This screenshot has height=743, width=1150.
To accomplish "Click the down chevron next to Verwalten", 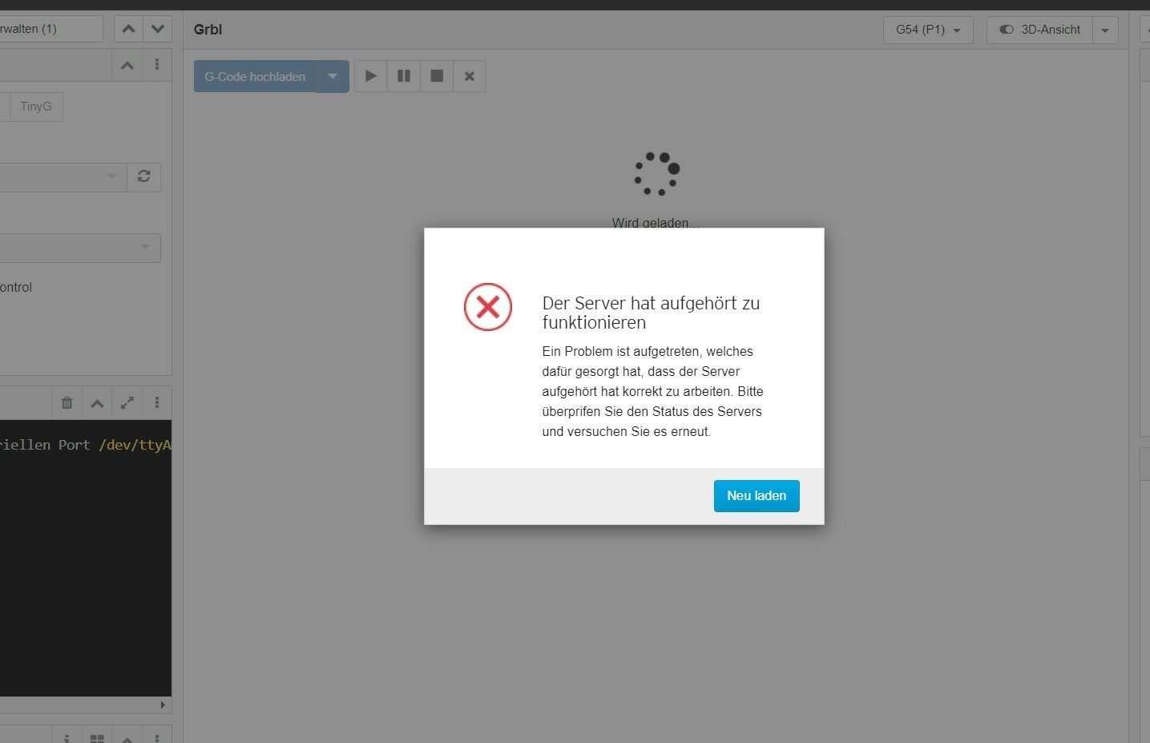I will [158, 29].
